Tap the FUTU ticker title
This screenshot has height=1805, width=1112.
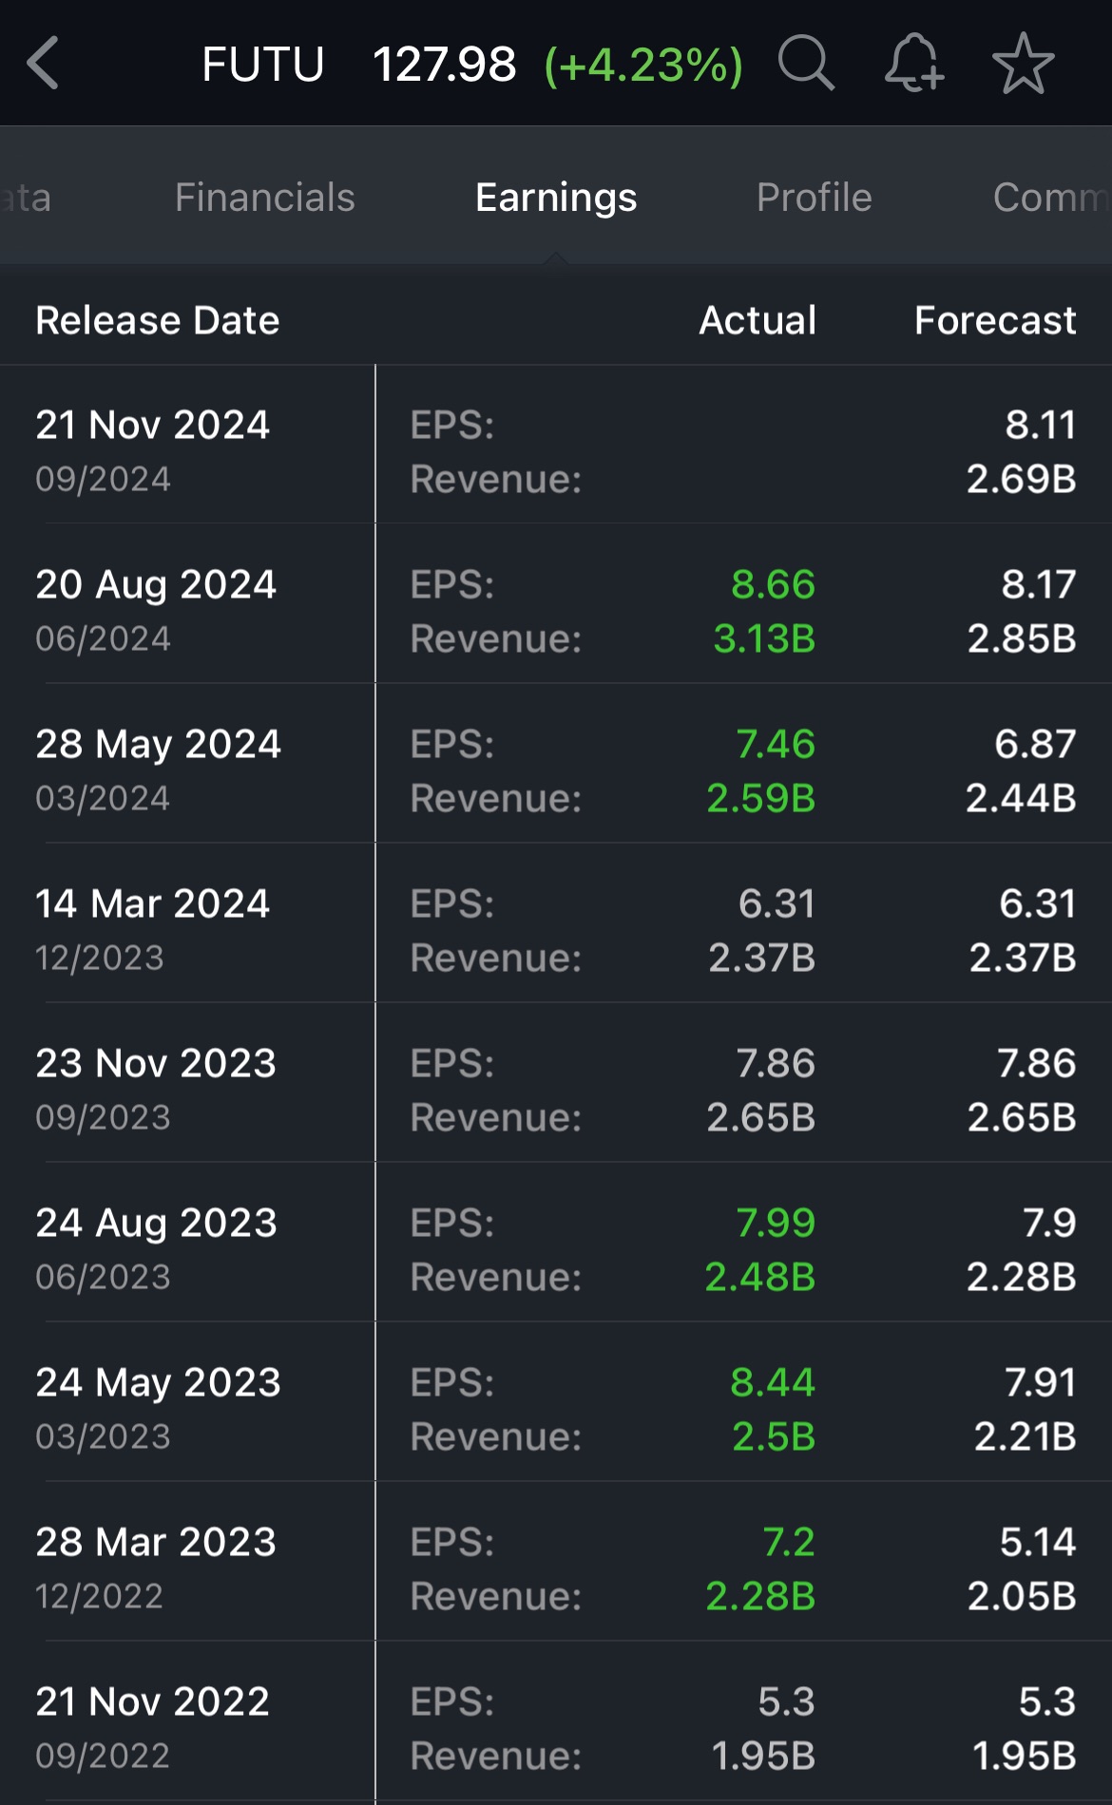(x=263, y=65)
